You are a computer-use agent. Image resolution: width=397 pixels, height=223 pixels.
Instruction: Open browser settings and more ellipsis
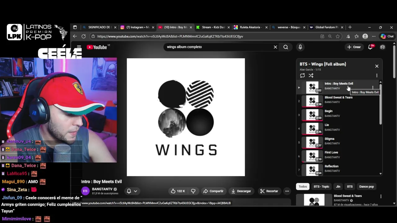(374, 36)
